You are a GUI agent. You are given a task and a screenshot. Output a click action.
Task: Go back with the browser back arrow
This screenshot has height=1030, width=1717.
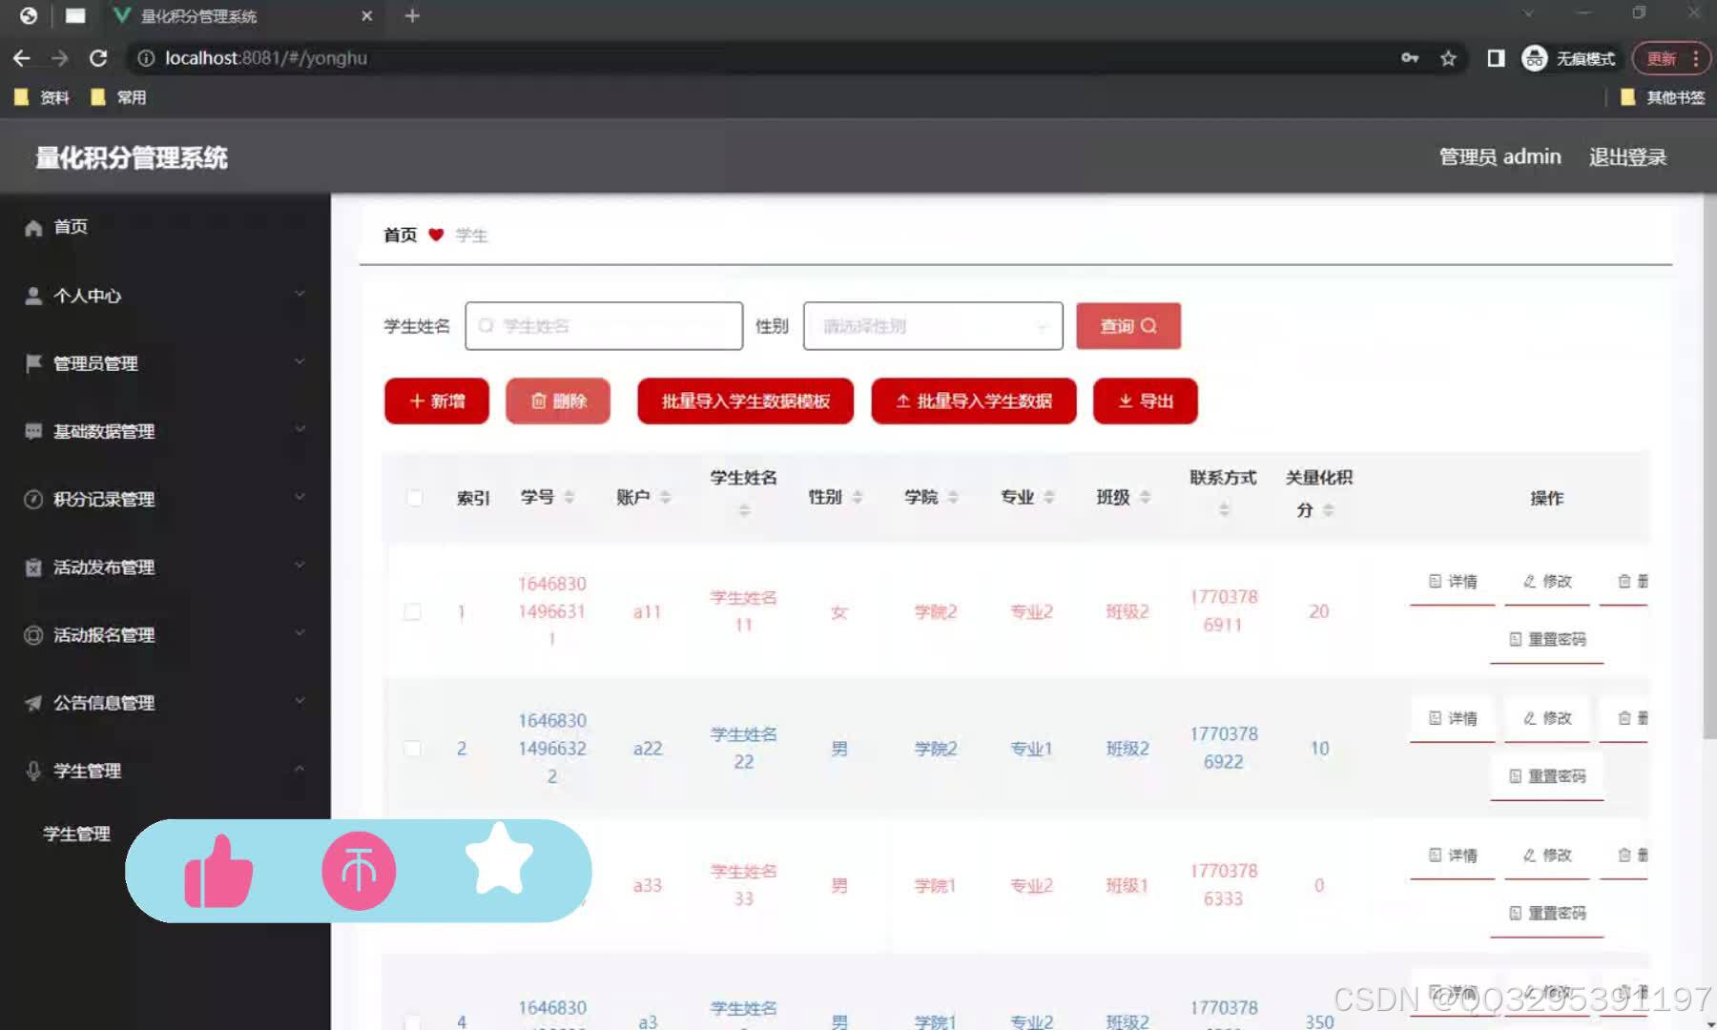click(x=22, y=58)
